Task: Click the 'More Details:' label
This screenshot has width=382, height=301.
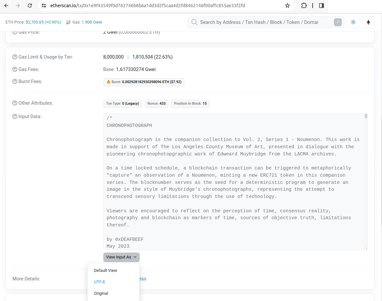Action: (x=26, y=279)
